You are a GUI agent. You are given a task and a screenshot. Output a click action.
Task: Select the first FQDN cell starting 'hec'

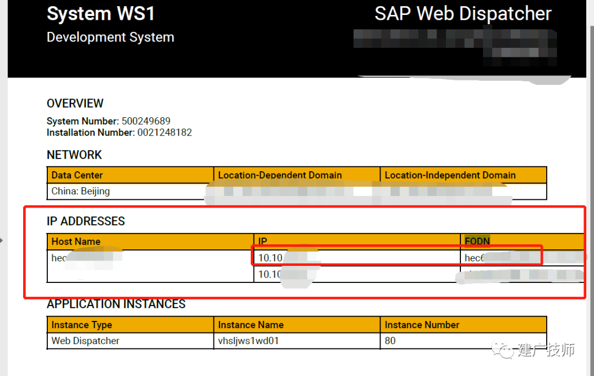522,258
